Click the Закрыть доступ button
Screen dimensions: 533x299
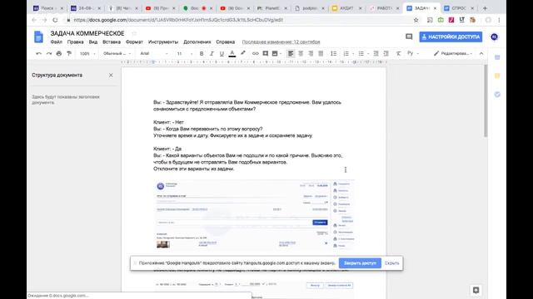tap(360, 263)
